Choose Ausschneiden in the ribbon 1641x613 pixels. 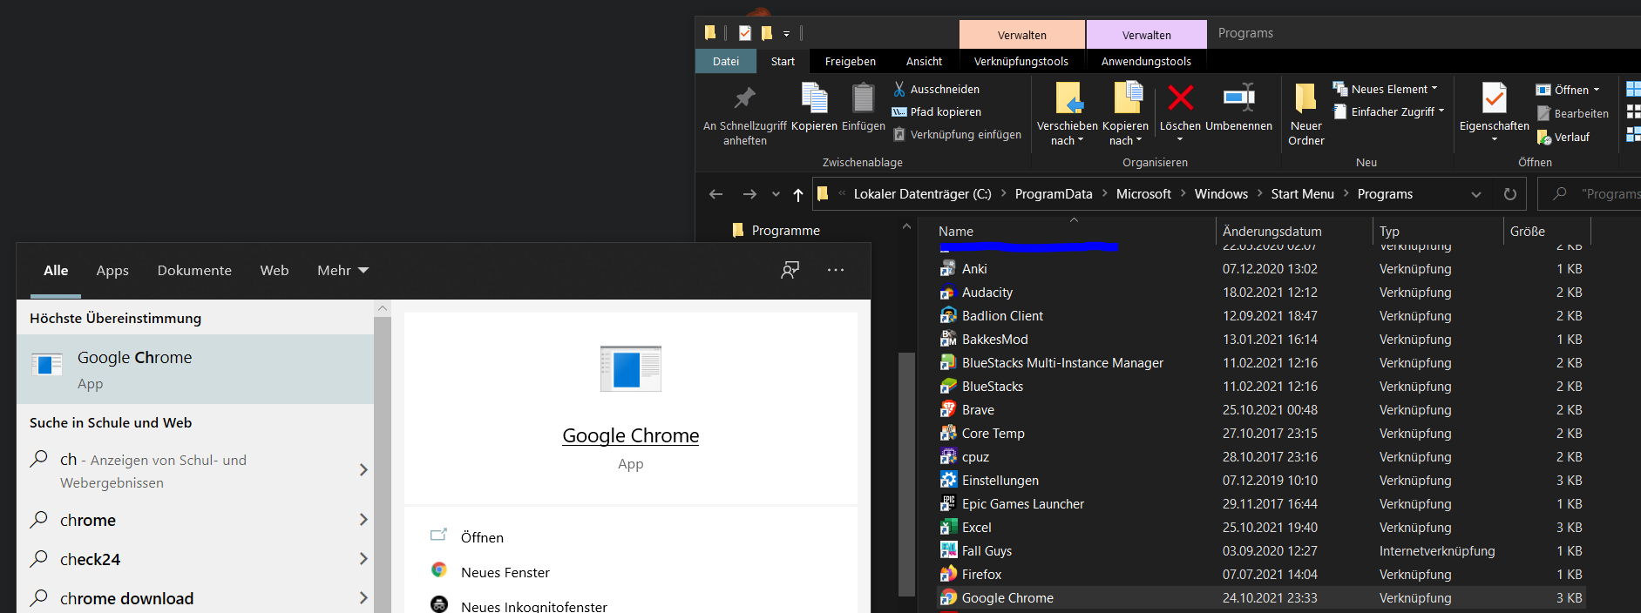click(x=936, y=90)
